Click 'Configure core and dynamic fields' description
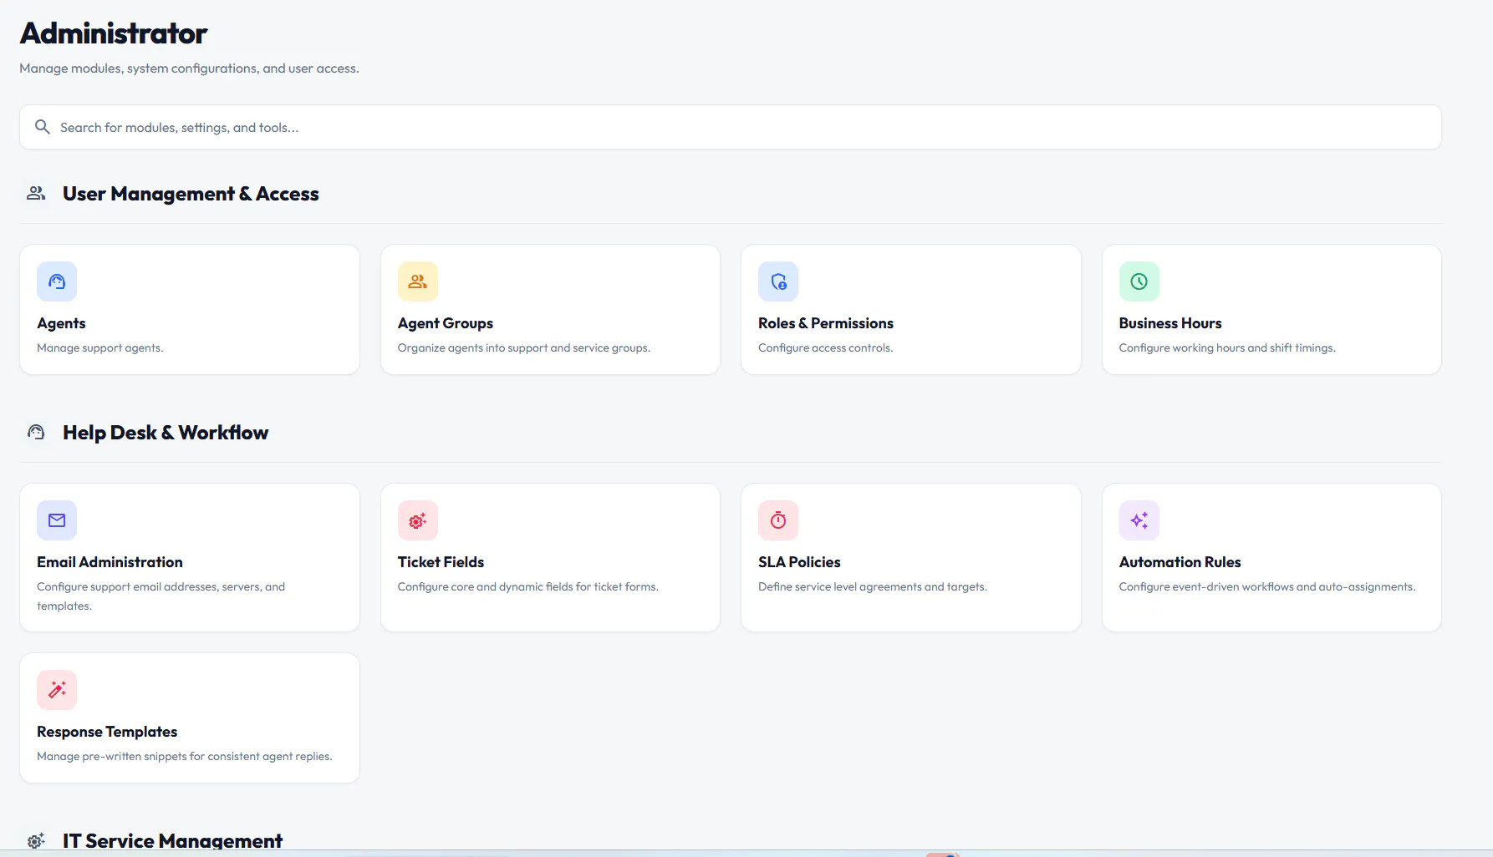Viewport: 1493px width, 857px height. click(527, 586)
